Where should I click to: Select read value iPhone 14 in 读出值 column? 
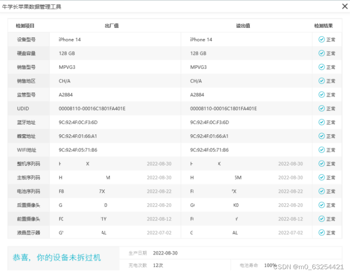(201, 39)
